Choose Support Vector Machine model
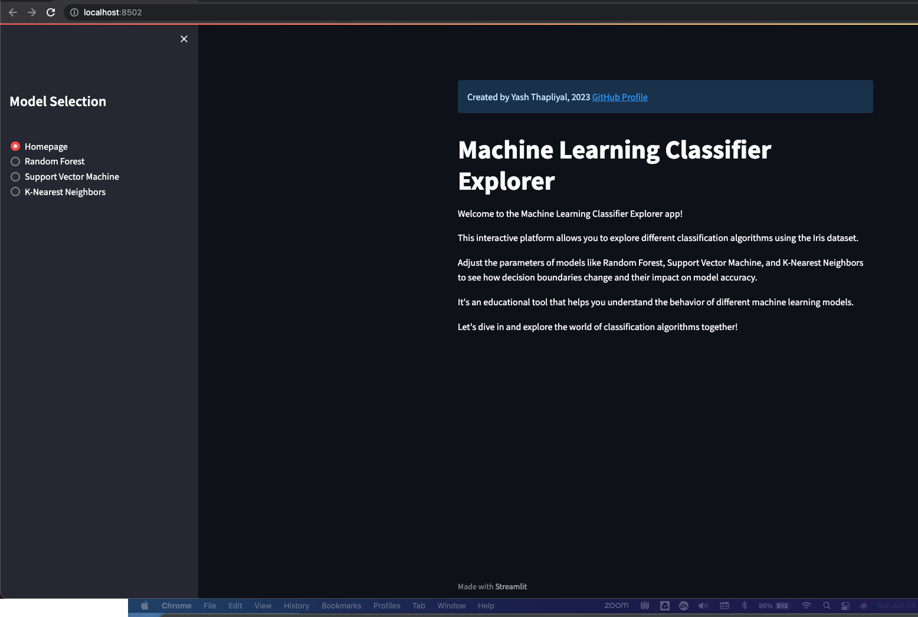This screenshot has height=617, width=918. (65, 177)
